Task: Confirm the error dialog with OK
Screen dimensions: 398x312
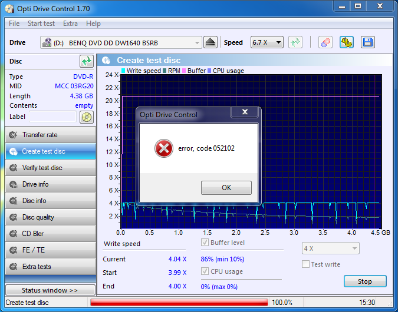Action: [226, 188]
